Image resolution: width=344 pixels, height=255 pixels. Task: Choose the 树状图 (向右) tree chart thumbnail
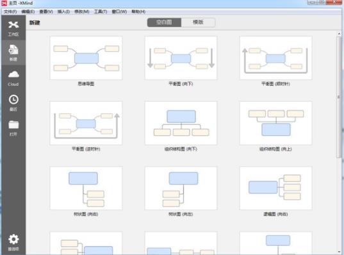point(86,188)
